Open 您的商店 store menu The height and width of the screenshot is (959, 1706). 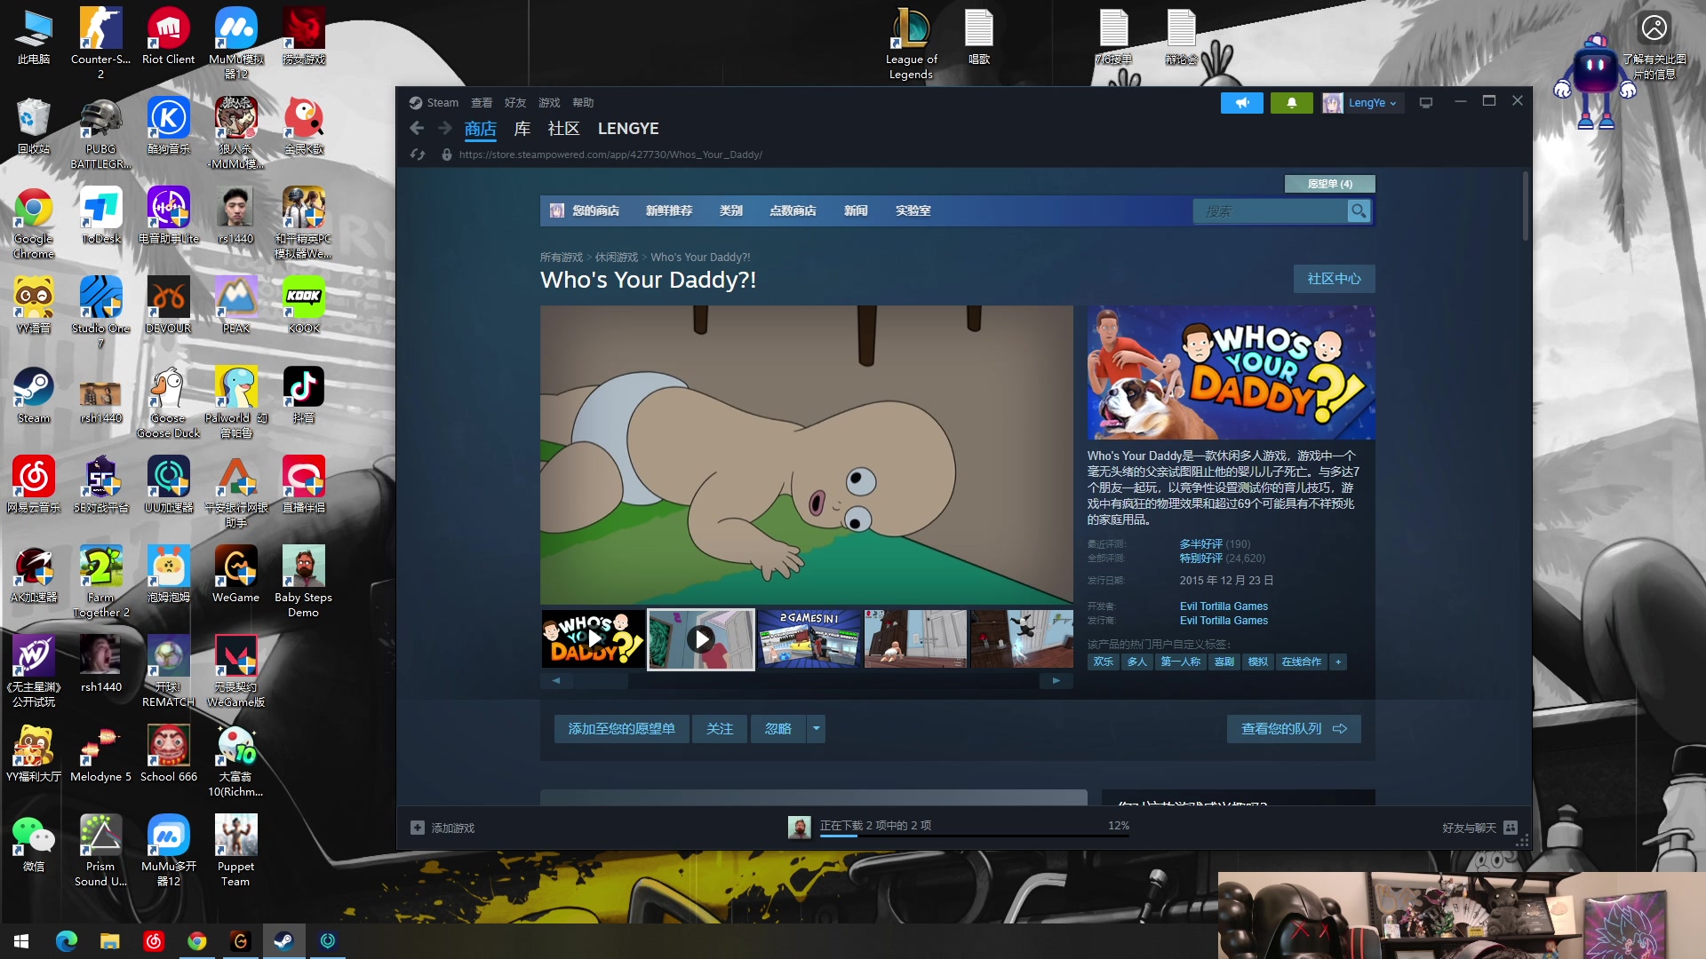point(595,211)
